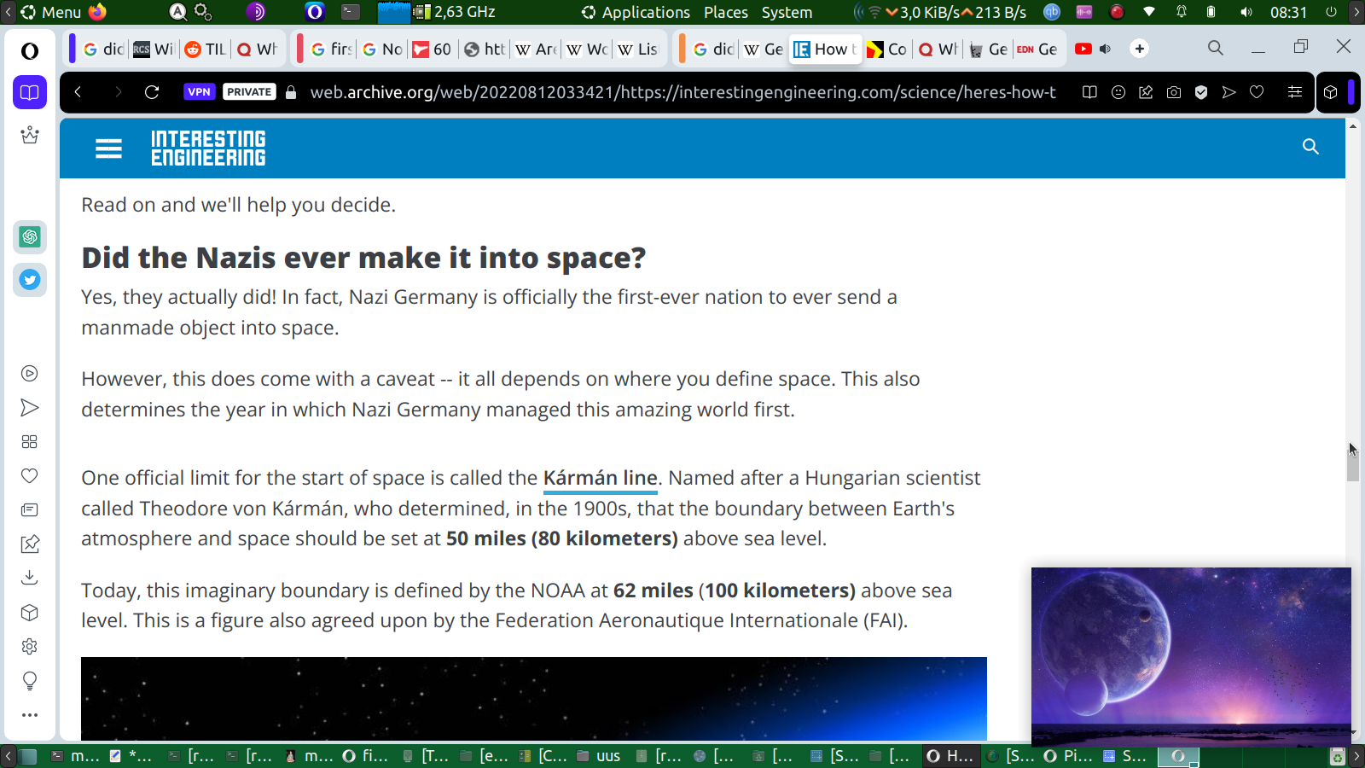Screen dimensions: 1365x768
Task: Open the Easy Setup panel
Action: 1294,92
